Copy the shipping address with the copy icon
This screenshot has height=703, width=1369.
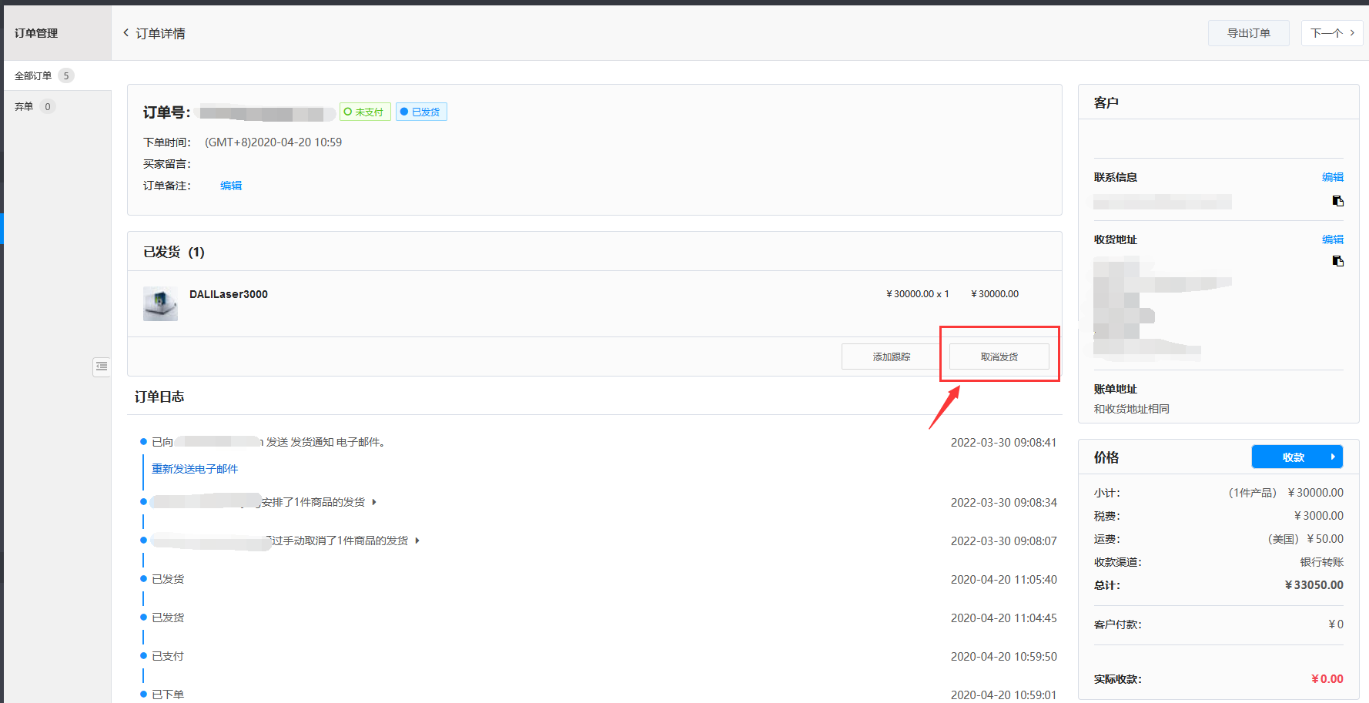pos(1337,261)
